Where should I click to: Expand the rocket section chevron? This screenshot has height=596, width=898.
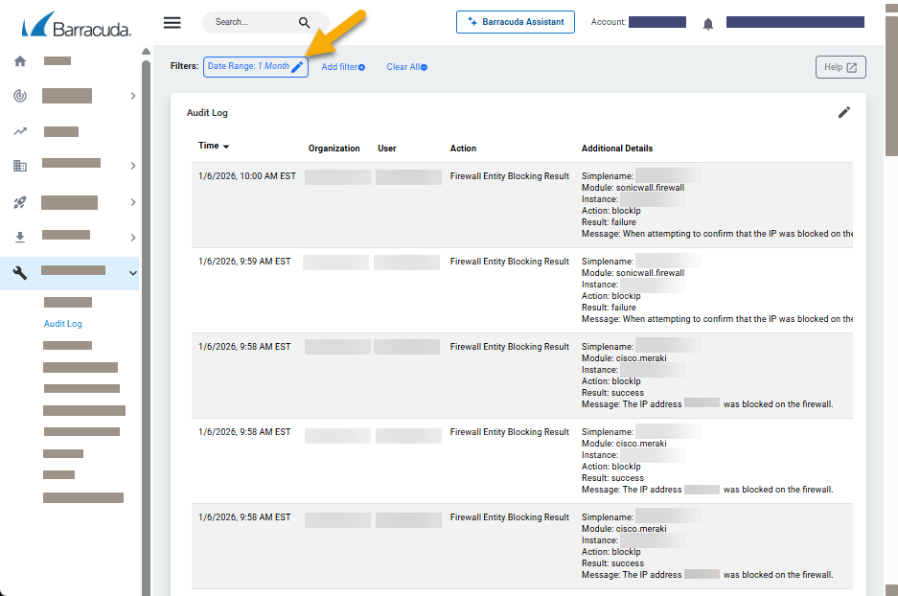click(133, 201)
